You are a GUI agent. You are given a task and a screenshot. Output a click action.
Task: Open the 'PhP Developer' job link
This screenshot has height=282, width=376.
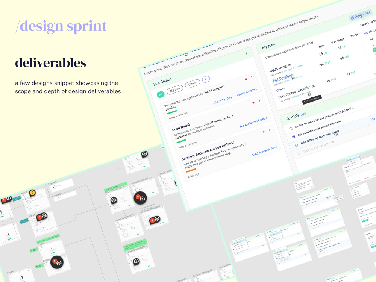pos(283,78)
